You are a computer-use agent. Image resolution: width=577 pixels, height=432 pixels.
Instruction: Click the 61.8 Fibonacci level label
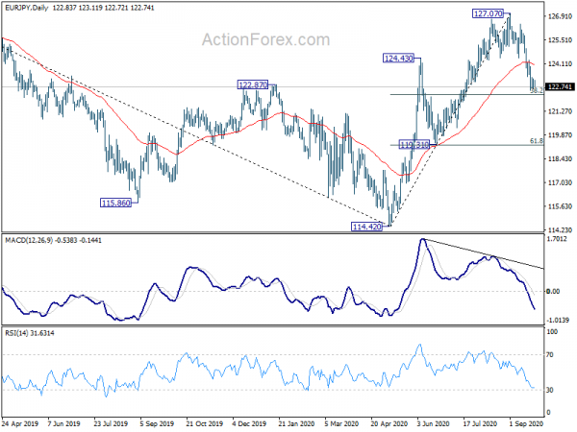[537, 141]
